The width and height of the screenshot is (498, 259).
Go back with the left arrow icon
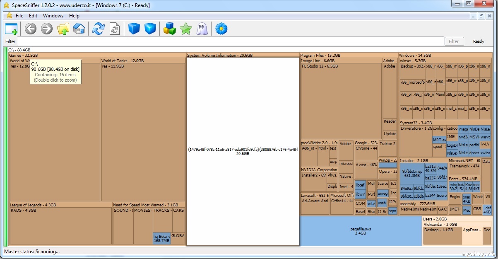click(x=31, y=29)
